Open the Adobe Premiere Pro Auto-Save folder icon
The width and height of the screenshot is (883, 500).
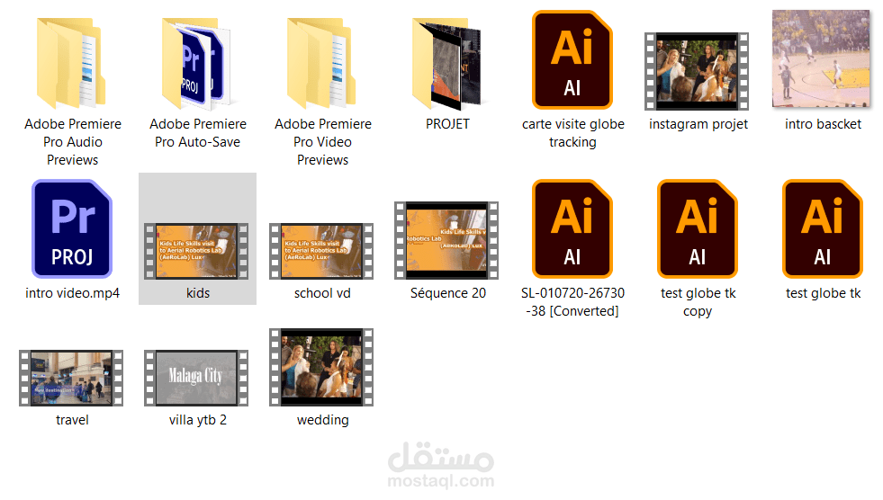[196, 63]
